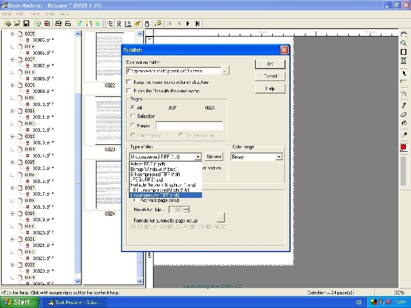411x308 pixels.
Task: Collapse tree node 0009
Action: tap(13, 85)
